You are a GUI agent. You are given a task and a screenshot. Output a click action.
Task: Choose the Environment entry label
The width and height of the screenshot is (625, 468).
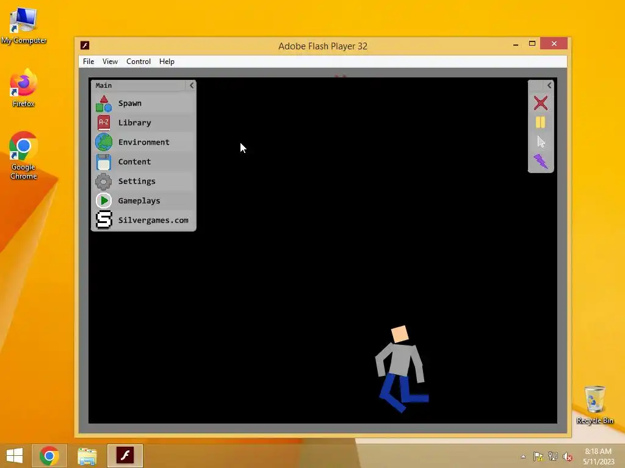pos(144,143)
